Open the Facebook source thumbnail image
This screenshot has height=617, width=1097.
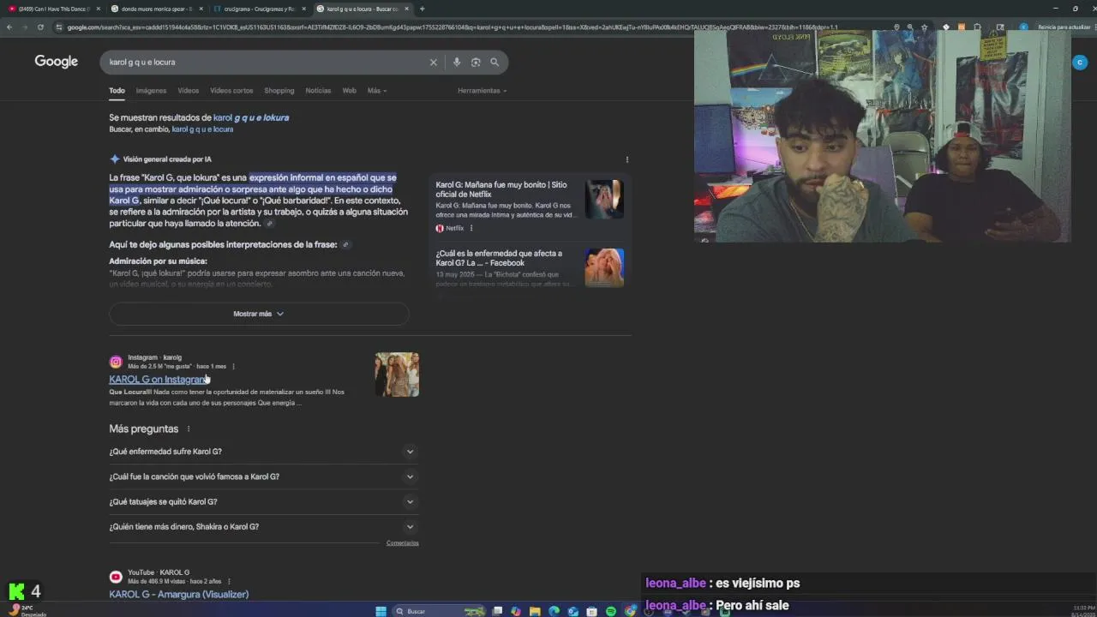point(604,267)
